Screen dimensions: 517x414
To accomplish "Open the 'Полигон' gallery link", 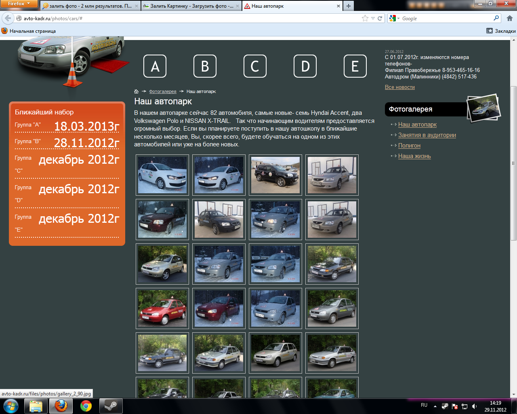I will pyautogui.click(x=409, y=146).
